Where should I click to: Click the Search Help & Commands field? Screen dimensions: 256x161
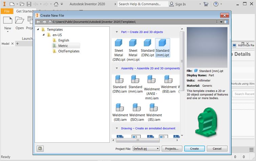pyautogui.click(x=143, y=4)
